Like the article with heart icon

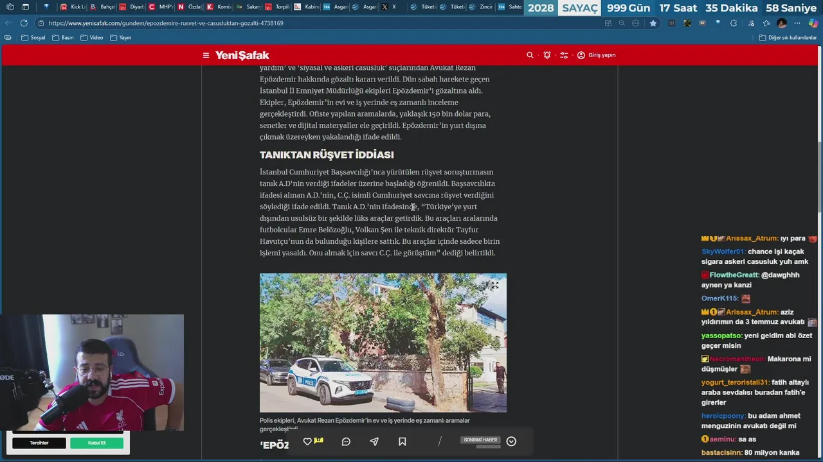307,441
